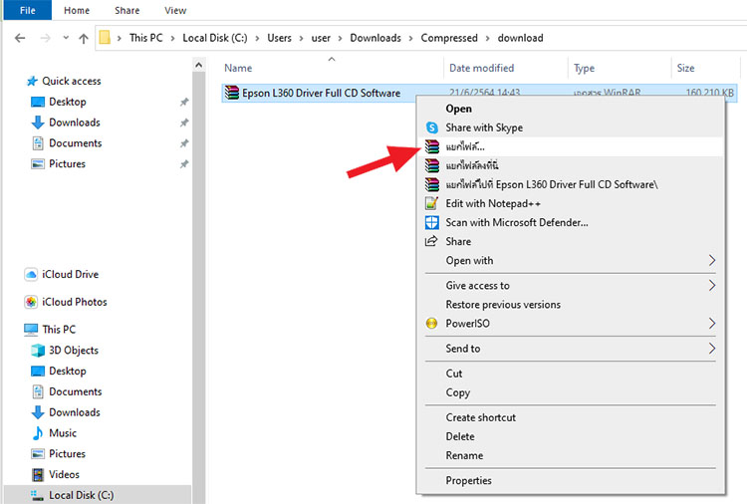Click the Forward navigation arrow

[45, 38]
